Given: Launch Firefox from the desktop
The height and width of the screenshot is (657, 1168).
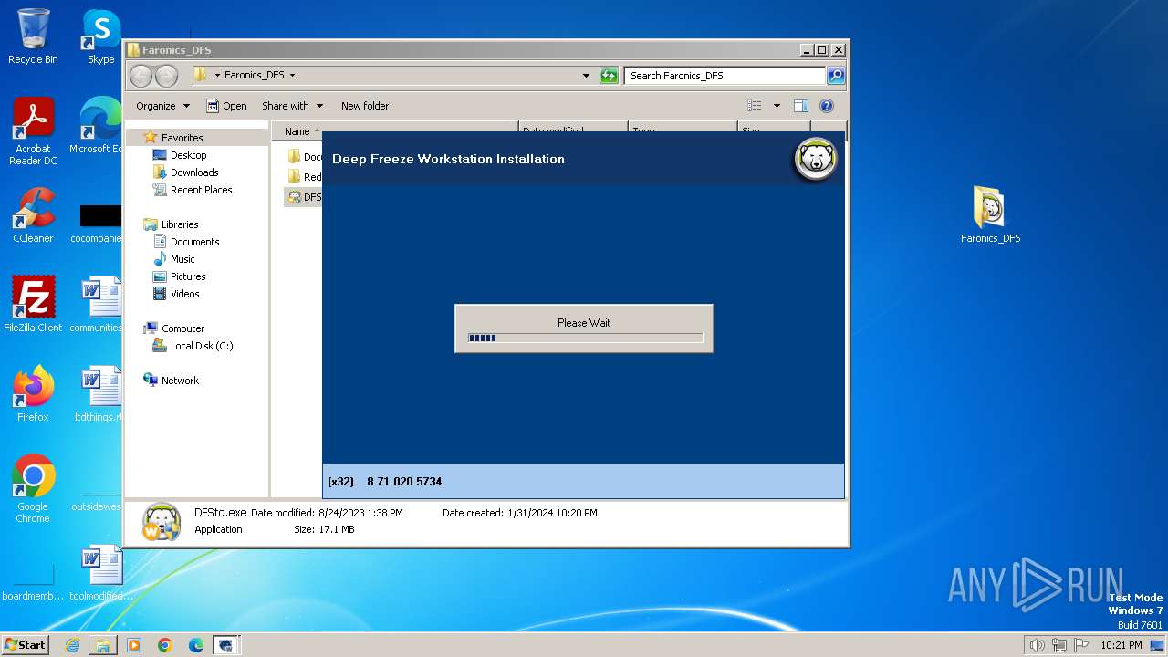Looking at the screenshot, I should 33,394.
